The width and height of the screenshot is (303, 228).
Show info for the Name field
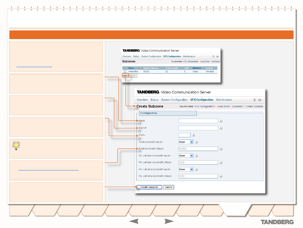[x=221, y=121]
